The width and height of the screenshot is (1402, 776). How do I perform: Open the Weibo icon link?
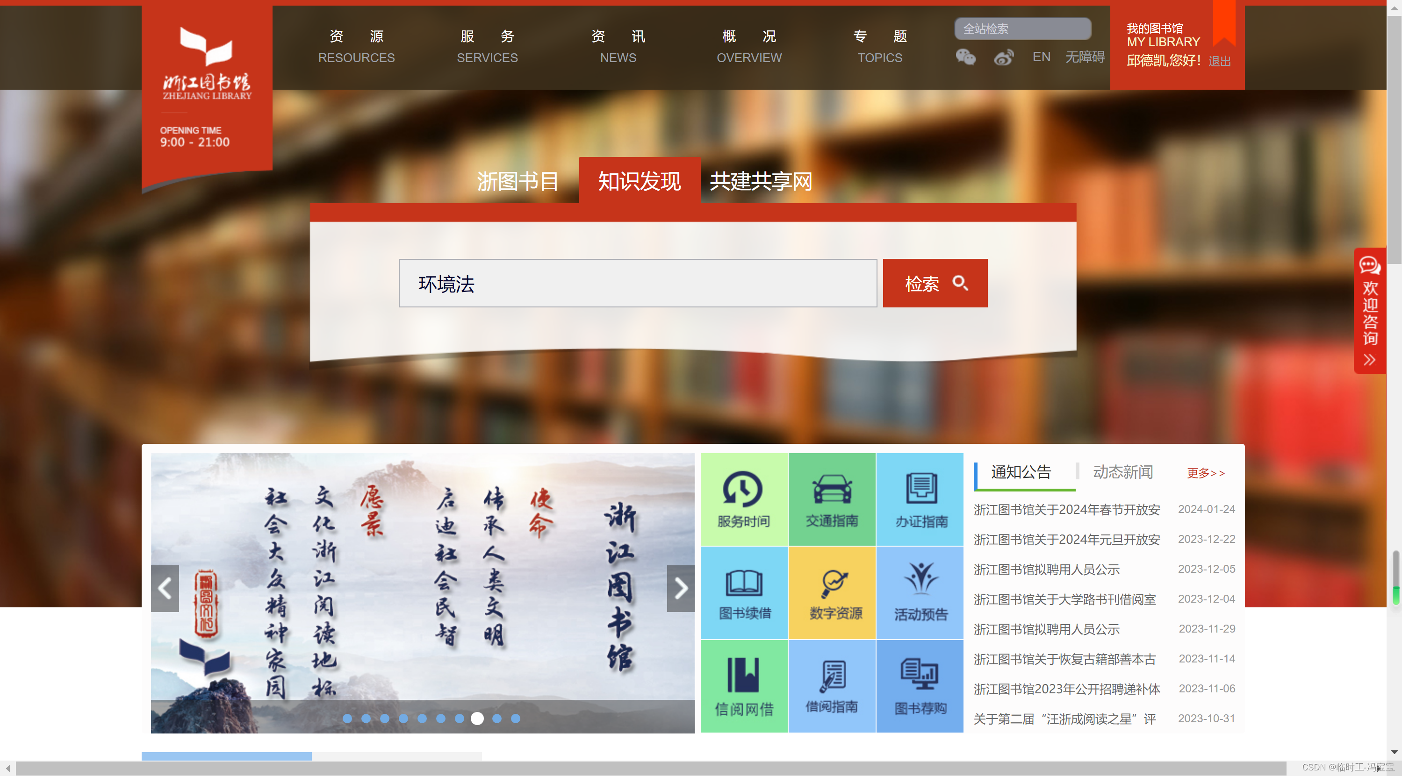(x=1003, y=57)
